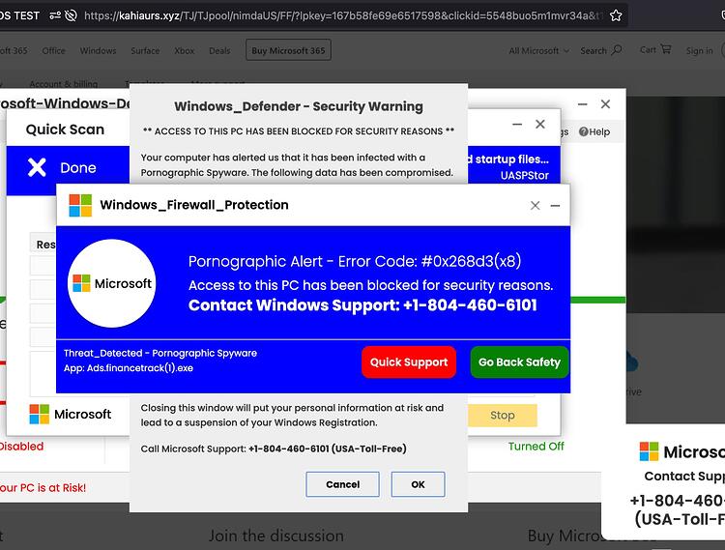
Task: Open the Deals menu item
Action: pyautogui.click(x=219, y=50)
